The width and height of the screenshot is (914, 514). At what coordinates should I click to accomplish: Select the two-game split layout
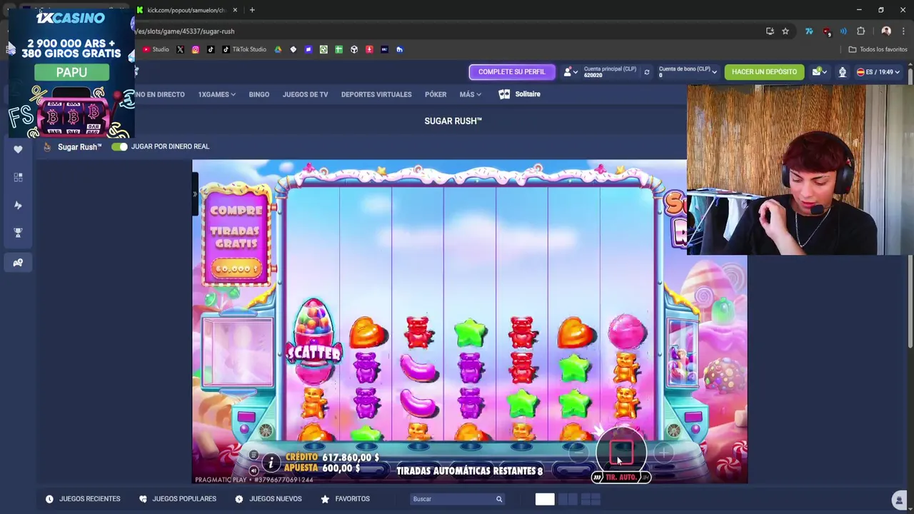[568, 499]
